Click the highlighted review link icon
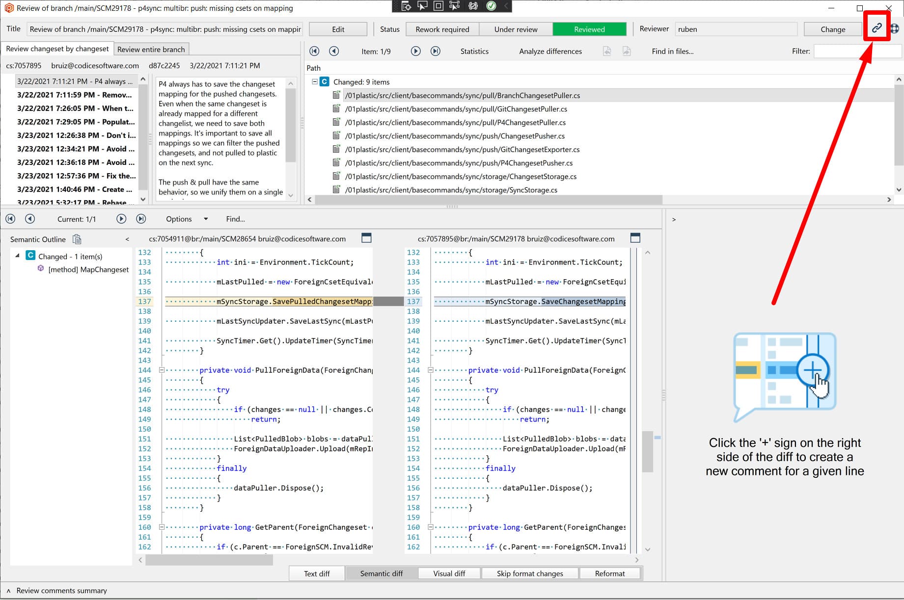This screenshot has width=904, height=600. pos(877,27)
